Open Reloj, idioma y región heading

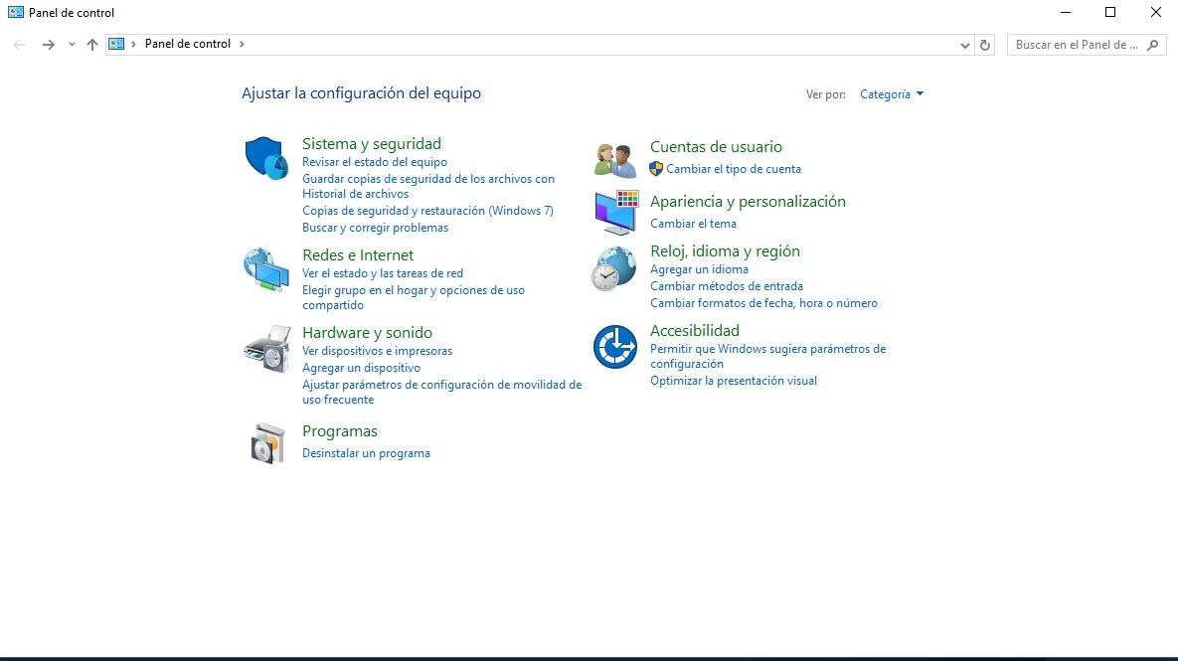725,250
